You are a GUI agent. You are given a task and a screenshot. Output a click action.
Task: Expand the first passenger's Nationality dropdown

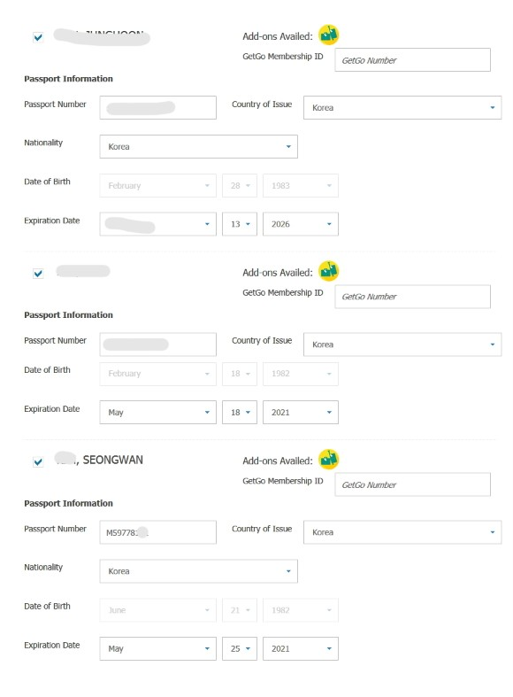[198, 147]
